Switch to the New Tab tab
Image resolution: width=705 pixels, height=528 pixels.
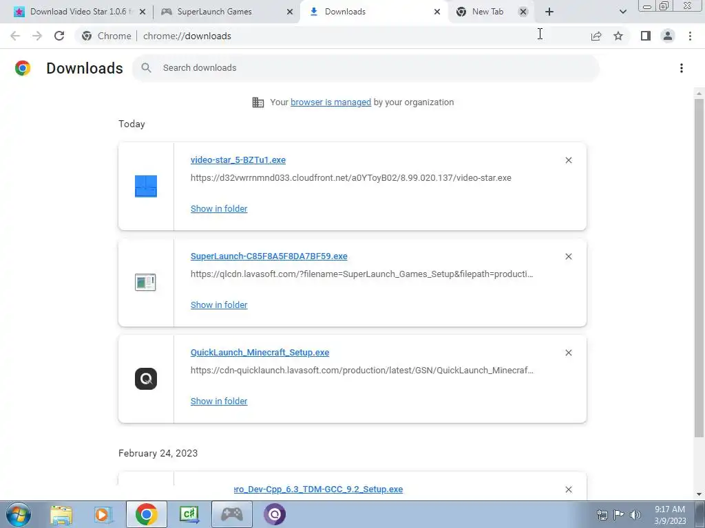click(x=488, y=12)
